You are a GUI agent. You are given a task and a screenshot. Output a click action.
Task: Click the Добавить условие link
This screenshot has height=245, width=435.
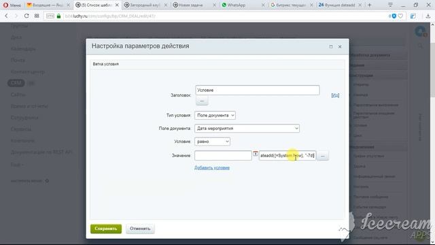click(x=212, y=168)
